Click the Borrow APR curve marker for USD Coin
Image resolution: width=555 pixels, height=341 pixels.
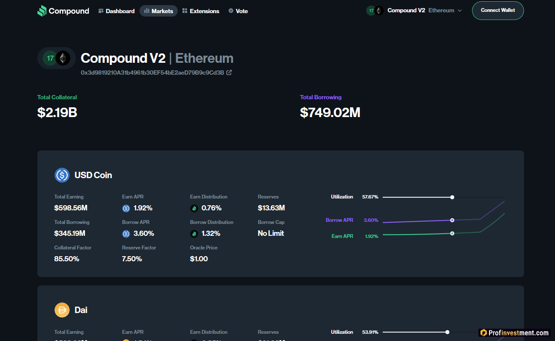coord(452,220)
